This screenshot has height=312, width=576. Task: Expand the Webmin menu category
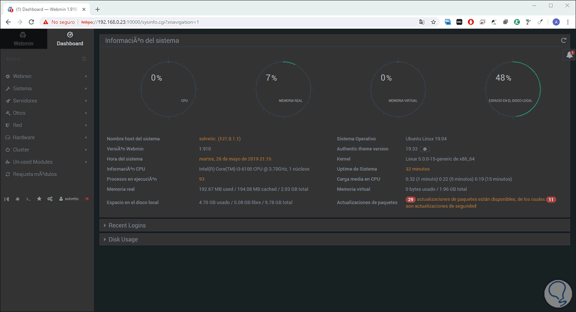47,76
